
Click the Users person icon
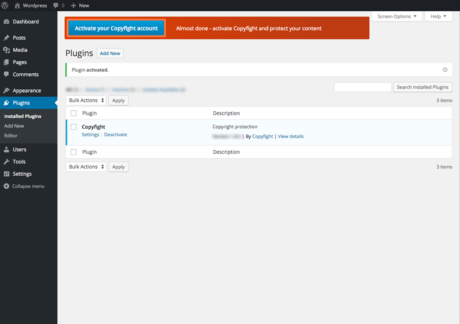pyautogui.click(x=6, y=149)
